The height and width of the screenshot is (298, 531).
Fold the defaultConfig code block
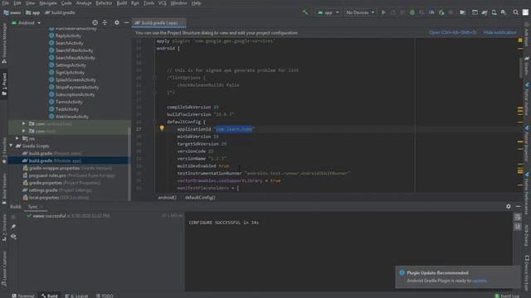[154, 122]
